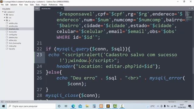Open first green Camtasia taskbar icon
Screen dimensions: 194x109
tap(115, 106)
